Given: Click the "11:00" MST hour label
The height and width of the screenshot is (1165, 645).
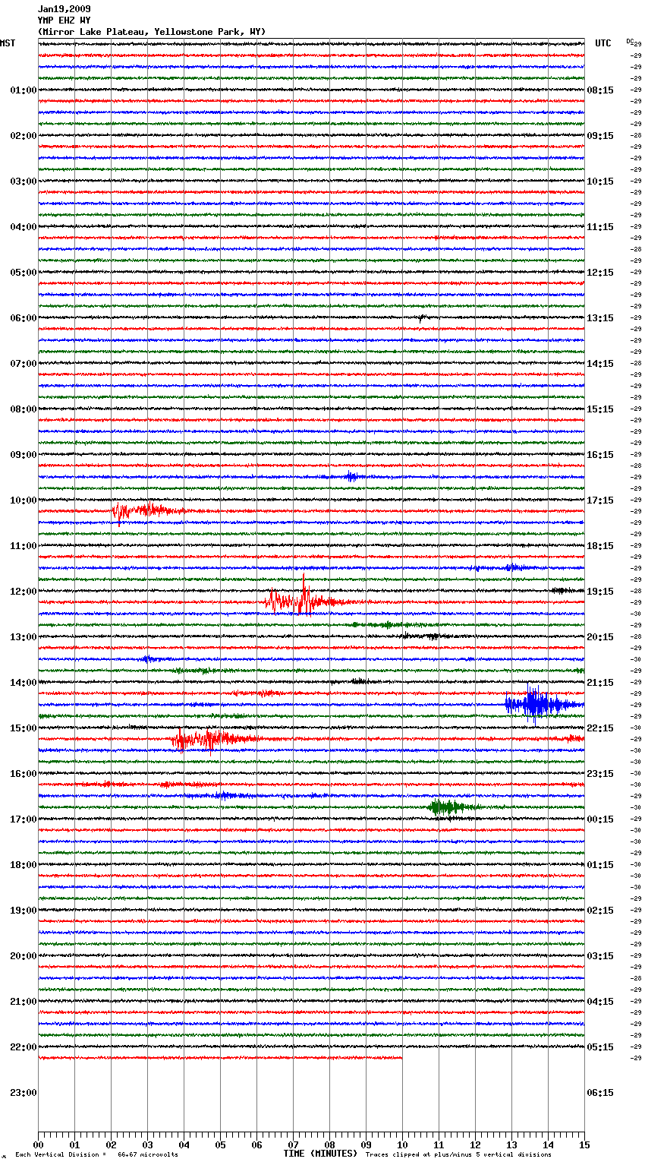Looking at the screenshot, I should pos(24,546).
